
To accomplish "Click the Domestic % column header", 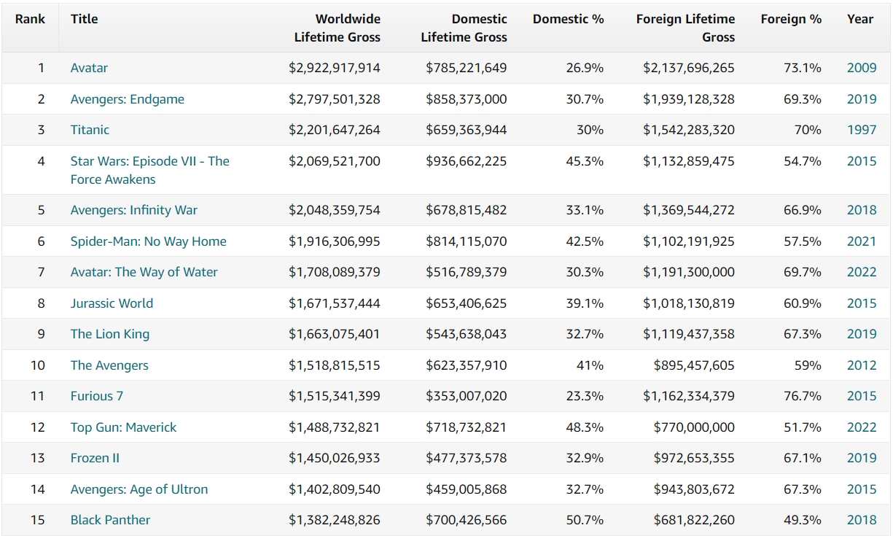I will tap(569, 19).
